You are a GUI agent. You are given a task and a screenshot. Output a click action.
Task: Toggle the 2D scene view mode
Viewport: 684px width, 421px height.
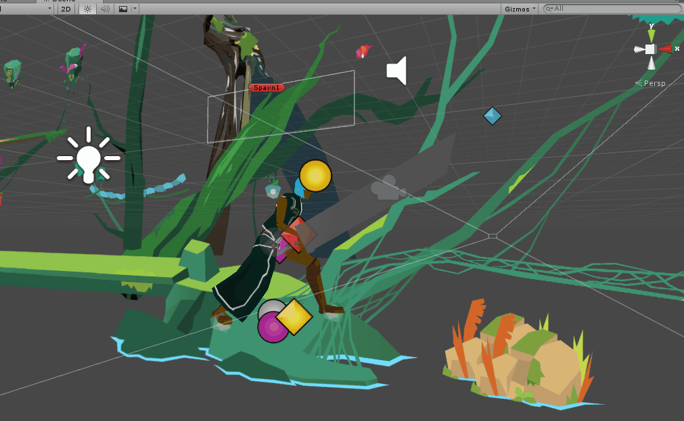click(66, 9)
